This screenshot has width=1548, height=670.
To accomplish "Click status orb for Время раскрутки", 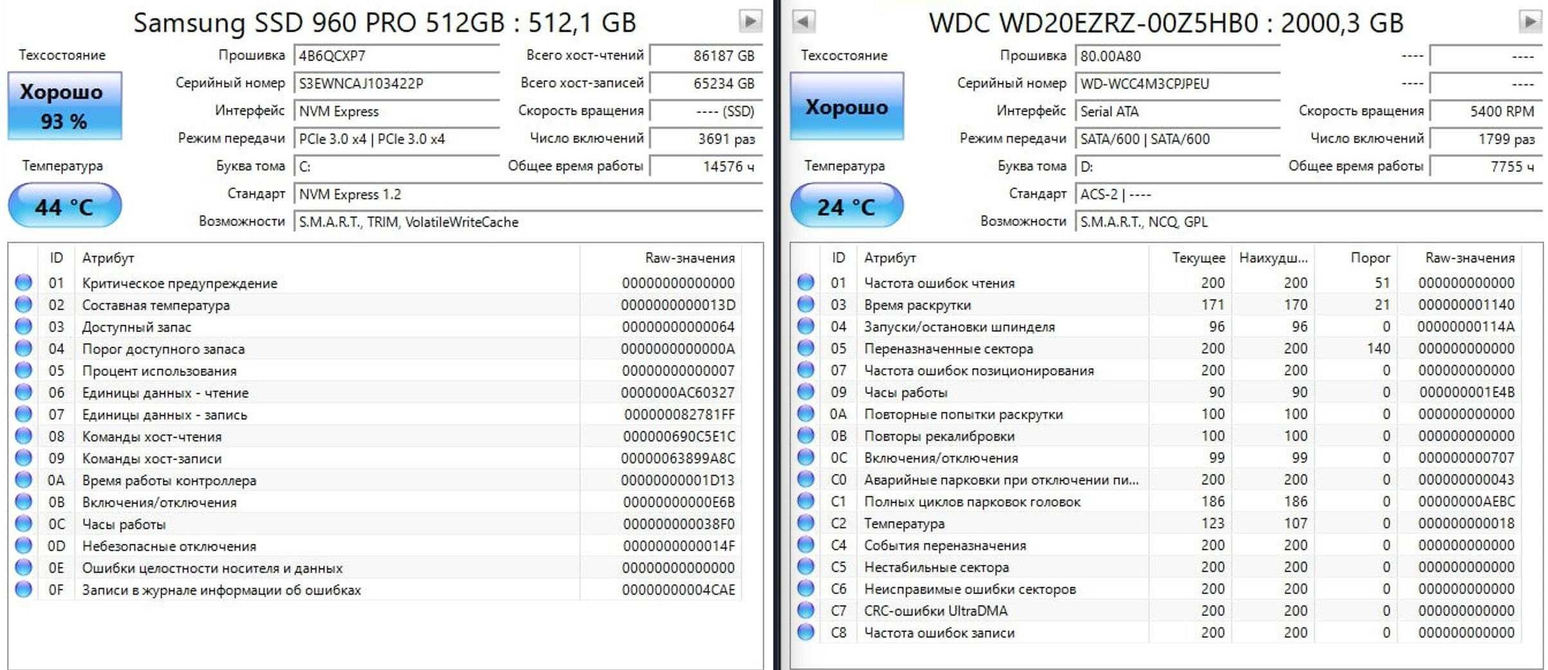I will click(x=806, y=304).
